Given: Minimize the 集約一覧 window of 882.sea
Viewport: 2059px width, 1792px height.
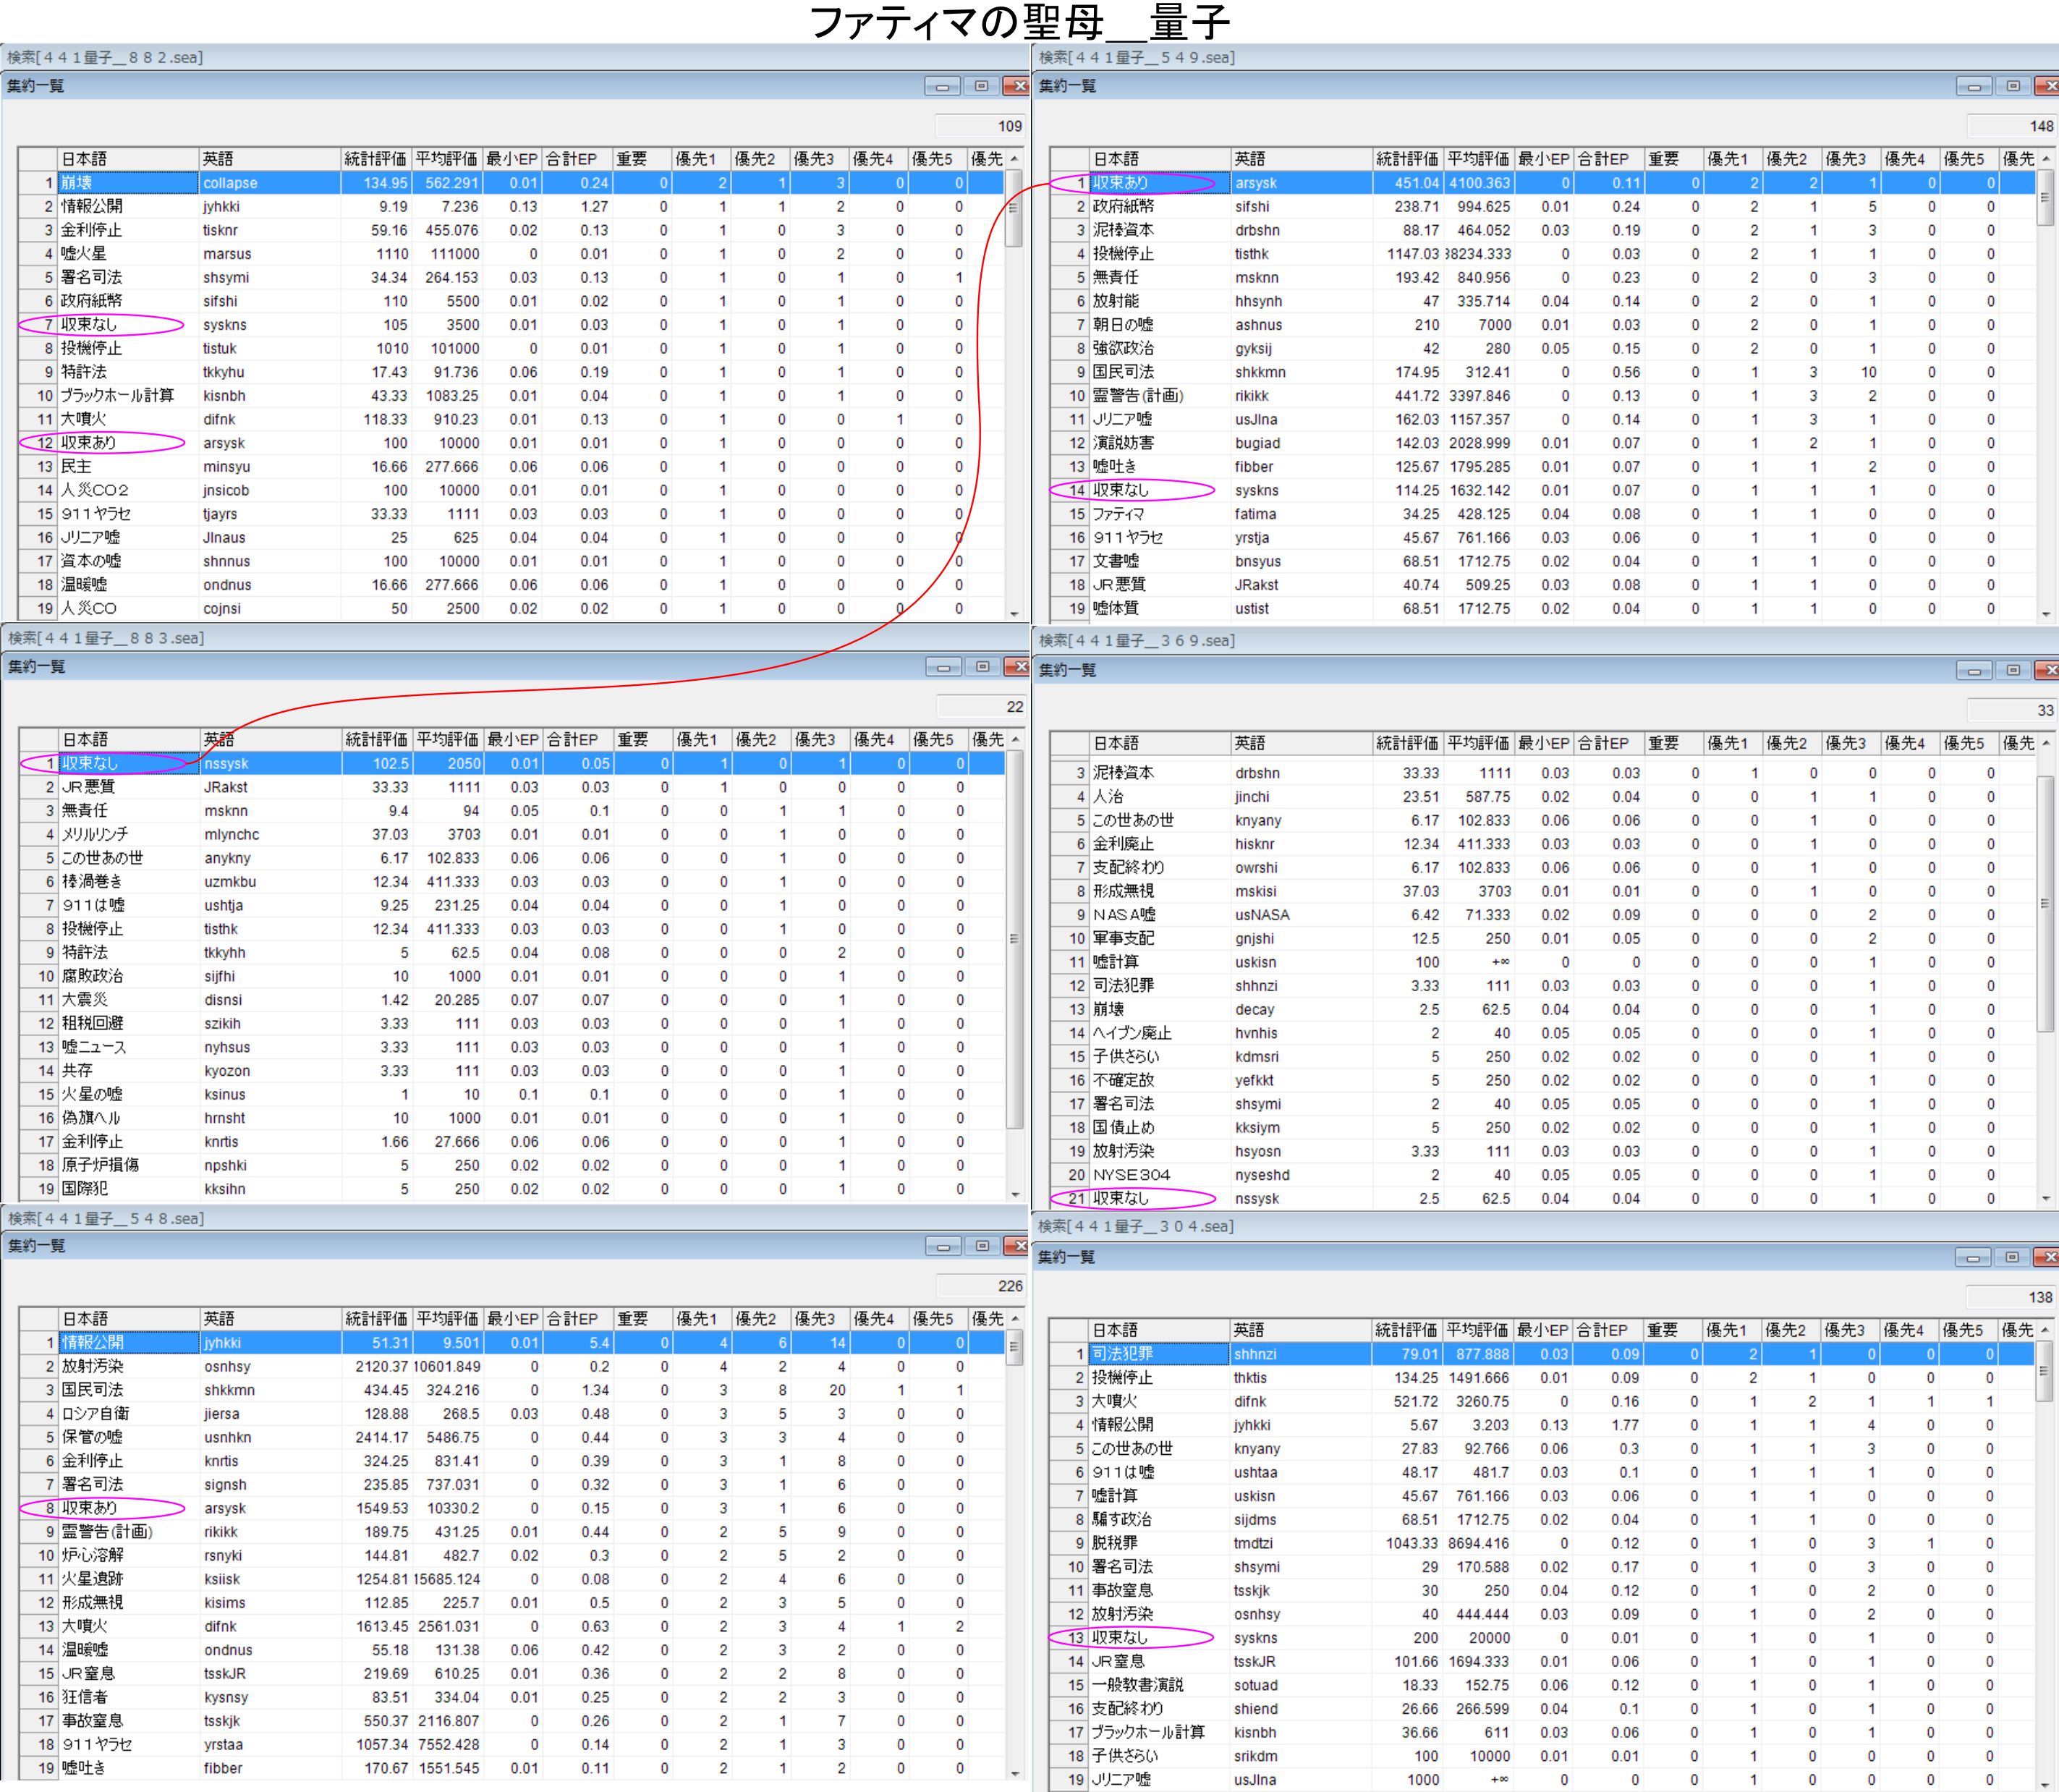Looking at the screenshot, I should click(941, 87).
